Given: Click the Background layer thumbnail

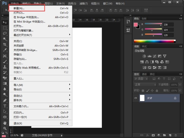Looking at the screenshot, I should click(142, 98).
